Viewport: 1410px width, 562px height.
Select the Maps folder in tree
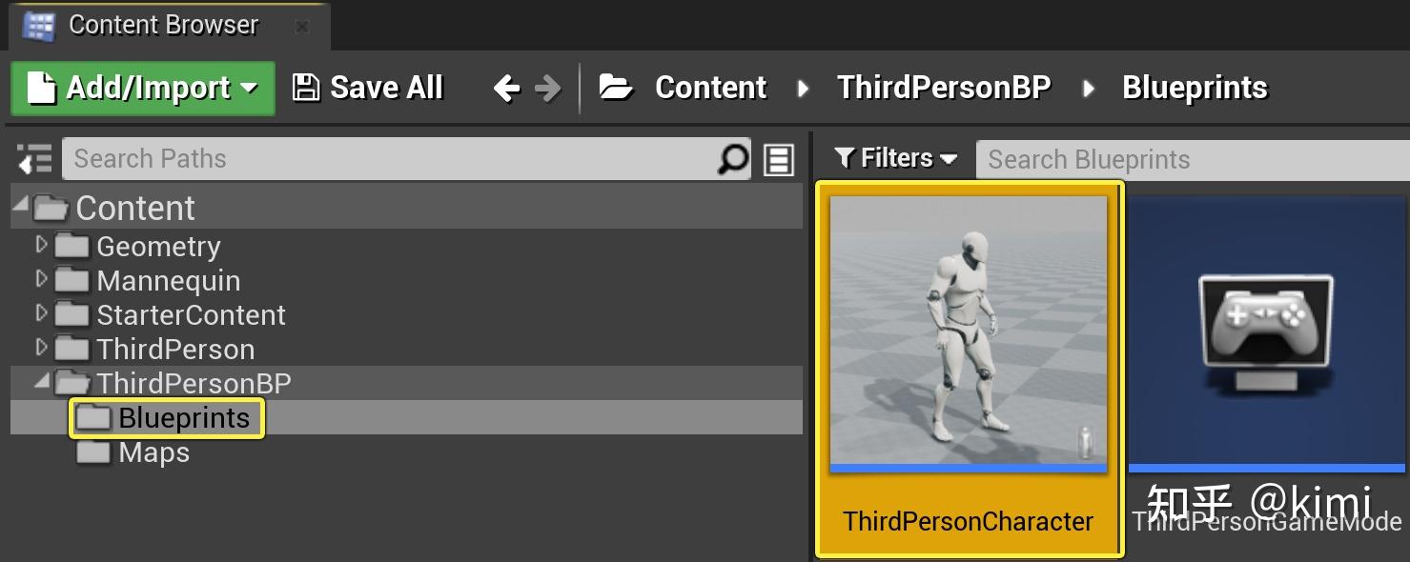(x=153, y=452)
